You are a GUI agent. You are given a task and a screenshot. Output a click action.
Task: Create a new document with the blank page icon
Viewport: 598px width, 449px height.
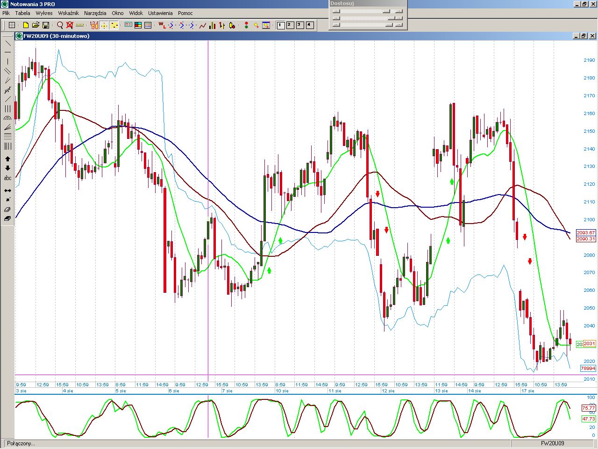(x=26, y=25)
